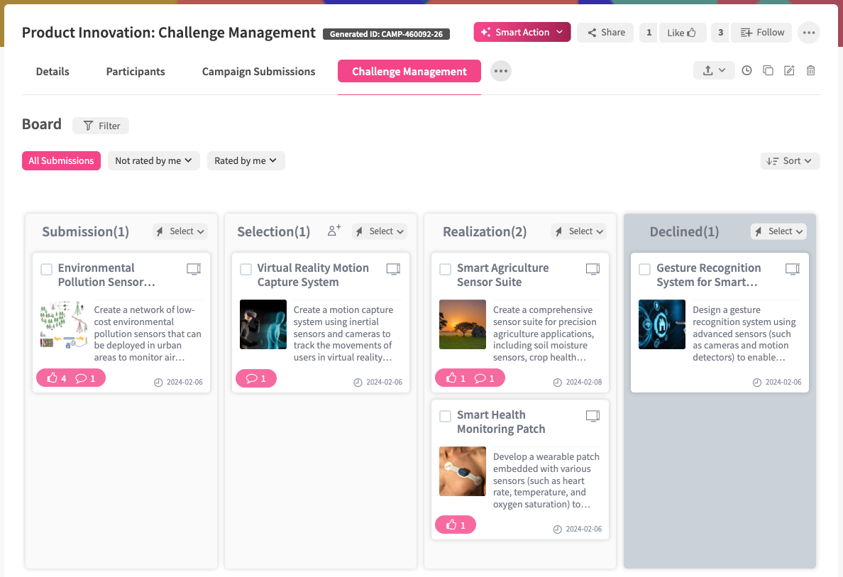This screenshot has height=577, width=843.
Task: Click the history clock icon in toolbar
Action: 746,71
